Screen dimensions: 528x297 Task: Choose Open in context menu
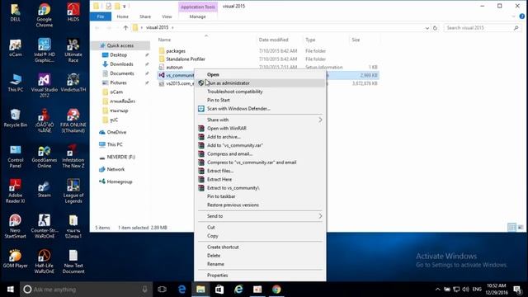260,74
